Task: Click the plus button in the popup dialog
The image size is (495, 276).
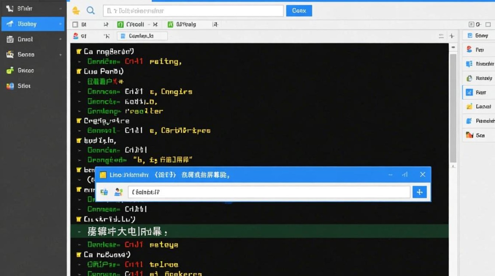Action: pyautogui.click(x=419, y=192)
